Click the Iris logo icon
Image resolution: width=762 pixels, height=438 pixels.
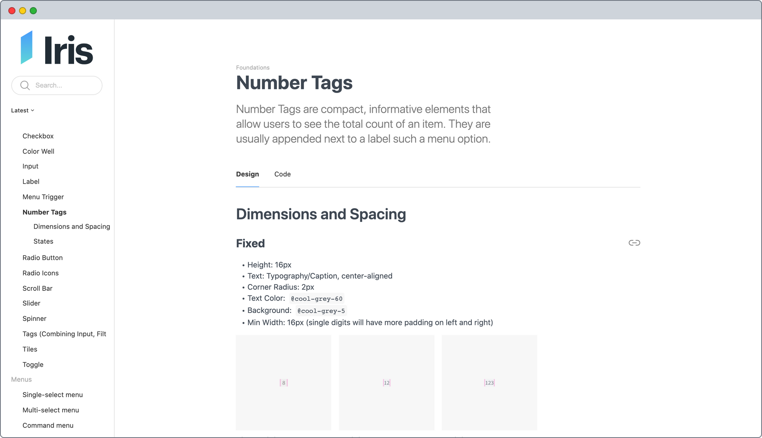pyautogui.click(x=27, y=48)
